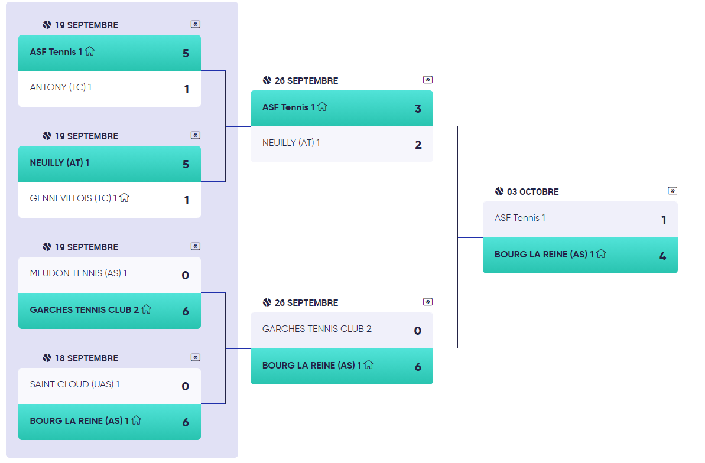Click home icon beside GARCHES TENNIS CLUB 2
705x463 pixels.
[147, 309]
